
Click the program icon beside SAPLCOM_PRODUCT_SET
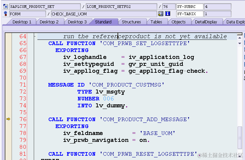6,7
